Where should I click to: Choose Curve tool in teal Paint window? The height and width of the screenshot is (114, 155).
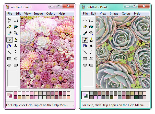[91, 52]
